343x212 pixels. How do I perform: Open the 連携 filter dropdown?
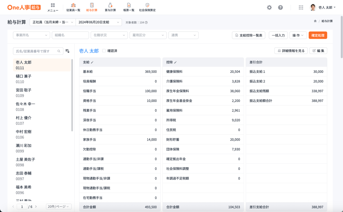[x=184, y=35]
